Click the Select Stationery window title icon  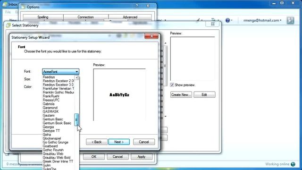tap(8, 25)
